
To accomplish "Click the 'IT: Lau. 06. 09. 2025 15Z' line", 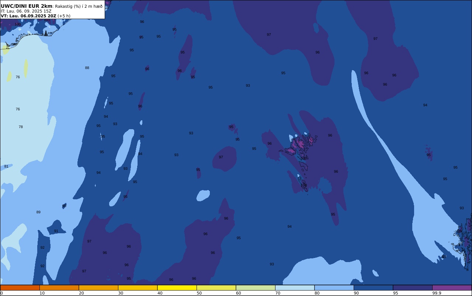I will (x=26, y=11).
